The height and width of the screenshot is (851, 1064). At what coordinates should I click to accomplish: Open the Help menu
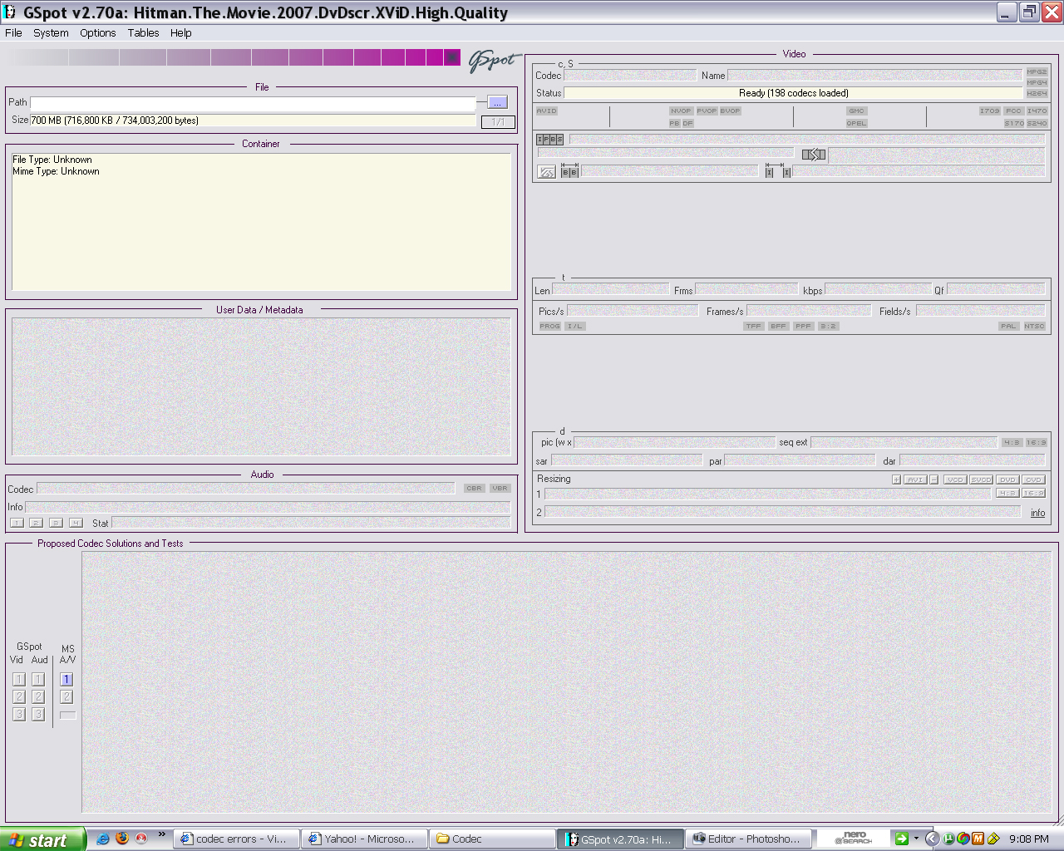[x=181, y=33]
